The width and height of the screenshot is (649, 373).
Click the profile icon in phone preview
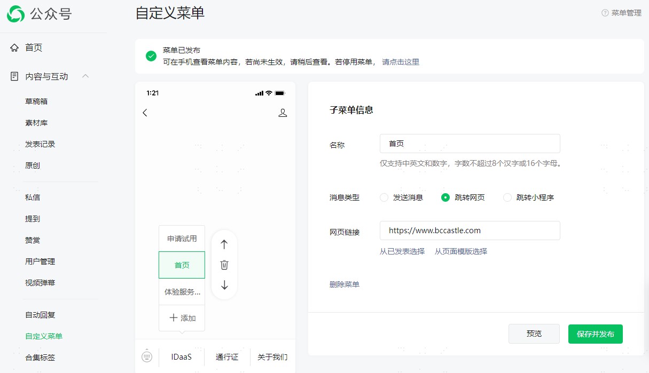coord(283,113)
